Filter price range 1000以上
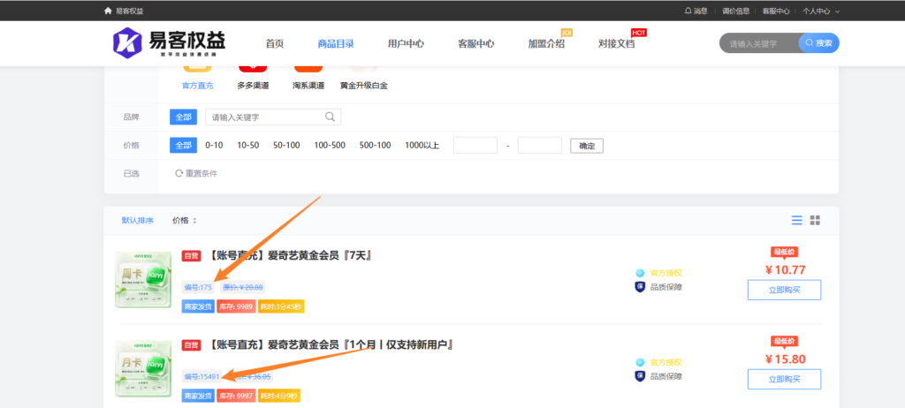Screen dimensions: 905x408 click(422, 146)
